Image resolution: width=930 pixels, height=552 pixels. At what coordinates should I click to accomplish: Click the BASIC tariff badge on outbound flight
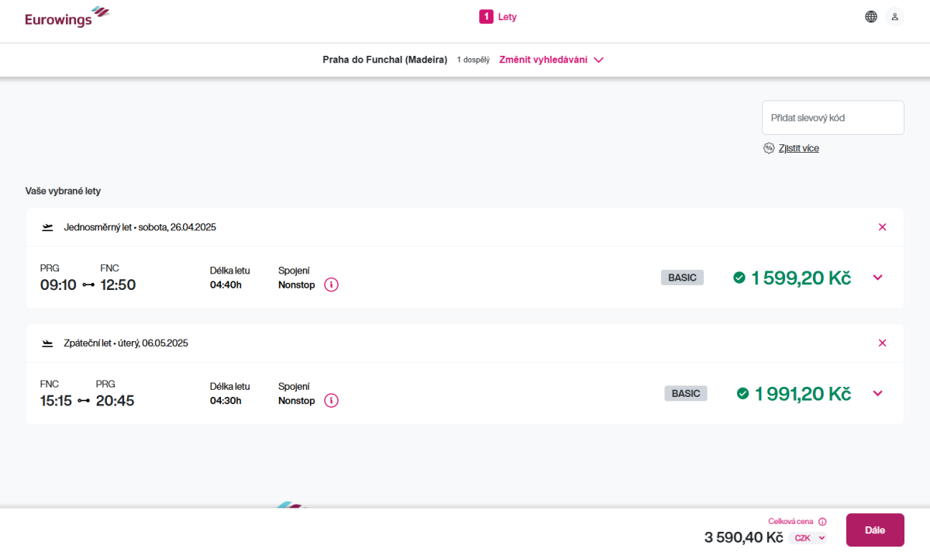(682, 278)
